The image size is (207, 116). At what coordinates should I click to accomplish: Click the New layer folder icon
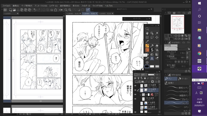[143, 82]
